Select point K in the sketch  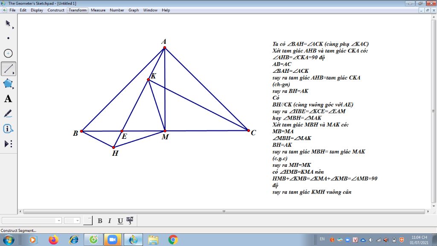(x=148, y=80)
